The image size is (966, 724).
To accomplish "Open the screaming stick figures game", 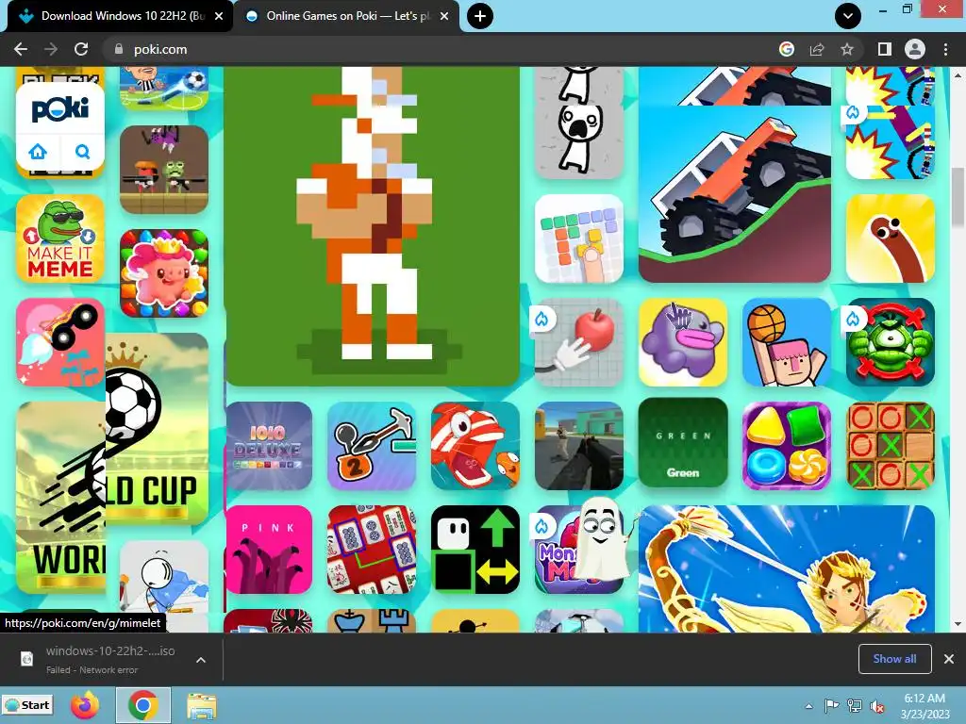I will [579, 123].
